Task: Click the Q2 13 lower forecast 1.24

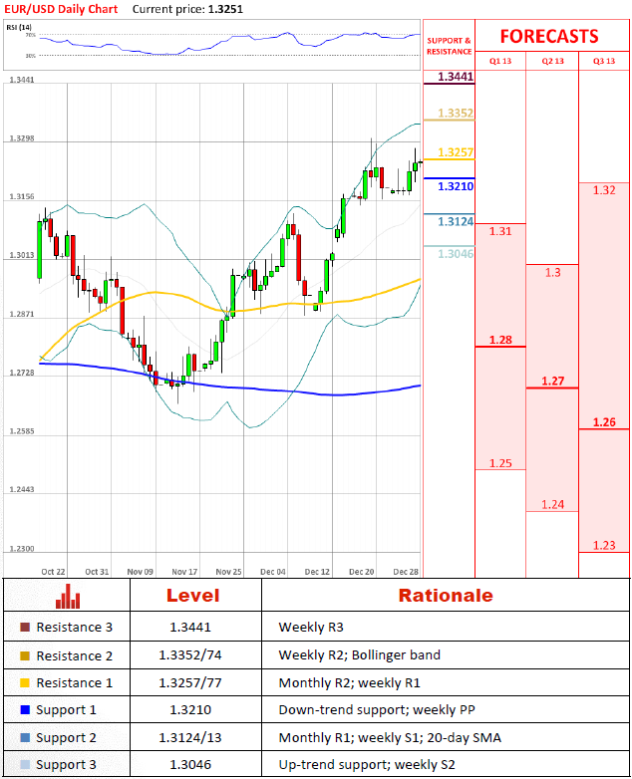Action: [552, 504]
